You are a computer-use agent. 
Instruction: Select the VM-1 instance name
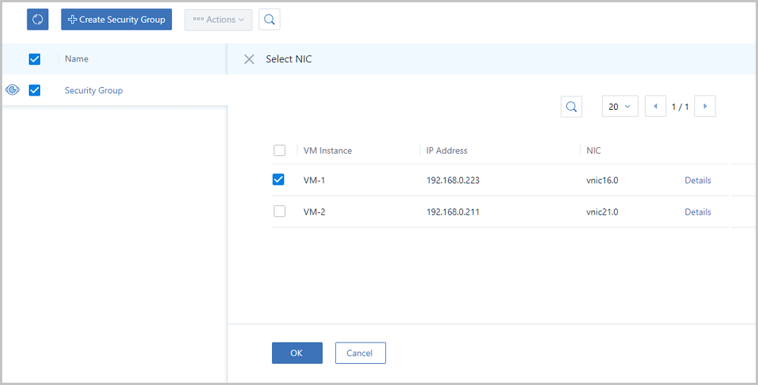click(315, 180)
